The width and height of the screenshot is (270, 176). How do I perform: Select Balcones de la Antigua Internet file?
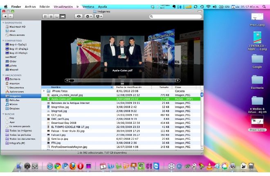click(x=121, y=103)
